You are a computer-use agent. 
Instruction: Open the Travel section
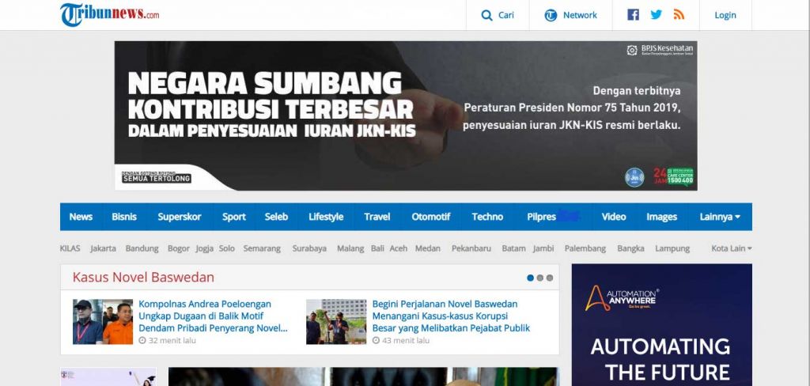pyautogui.click(x=377, y=217)
